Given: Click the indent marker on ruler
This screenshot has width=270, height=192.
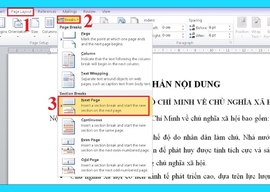Looking at the screenshot, I should pyautogui.click(x=49, y=50).
